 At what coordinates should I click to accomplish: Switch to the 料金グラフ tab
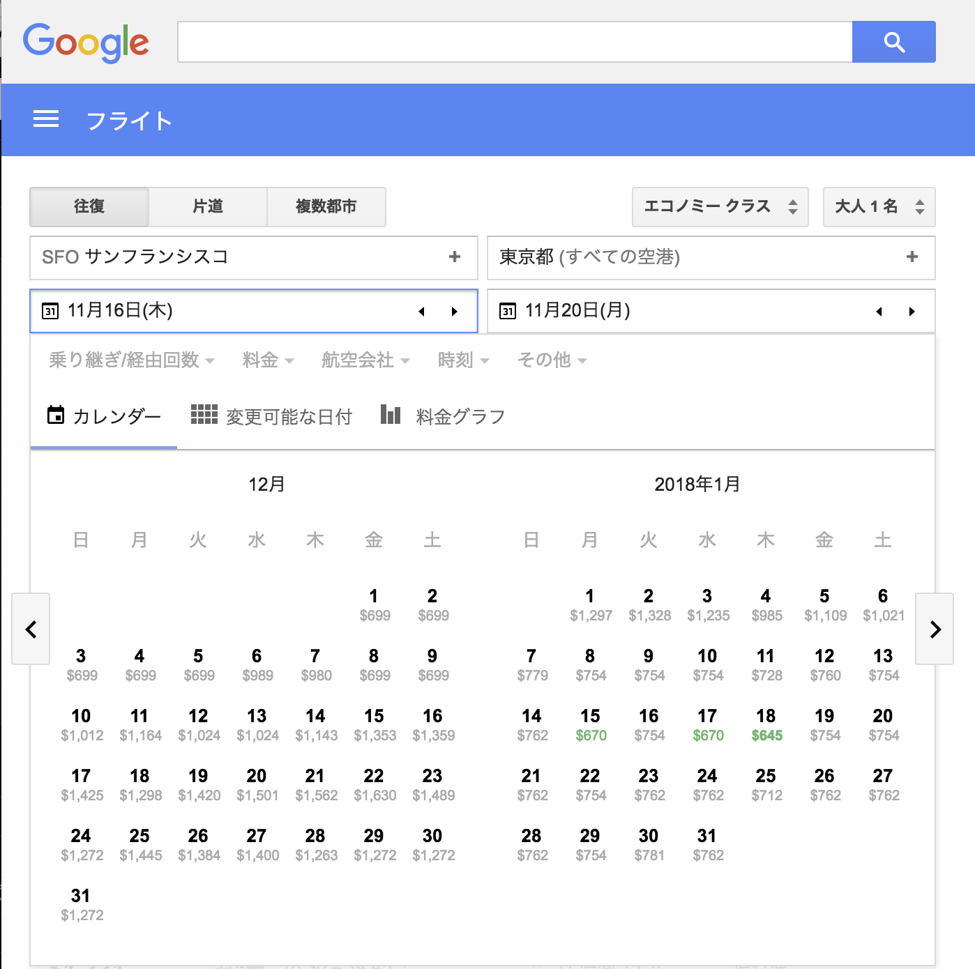tap(458, 415)
